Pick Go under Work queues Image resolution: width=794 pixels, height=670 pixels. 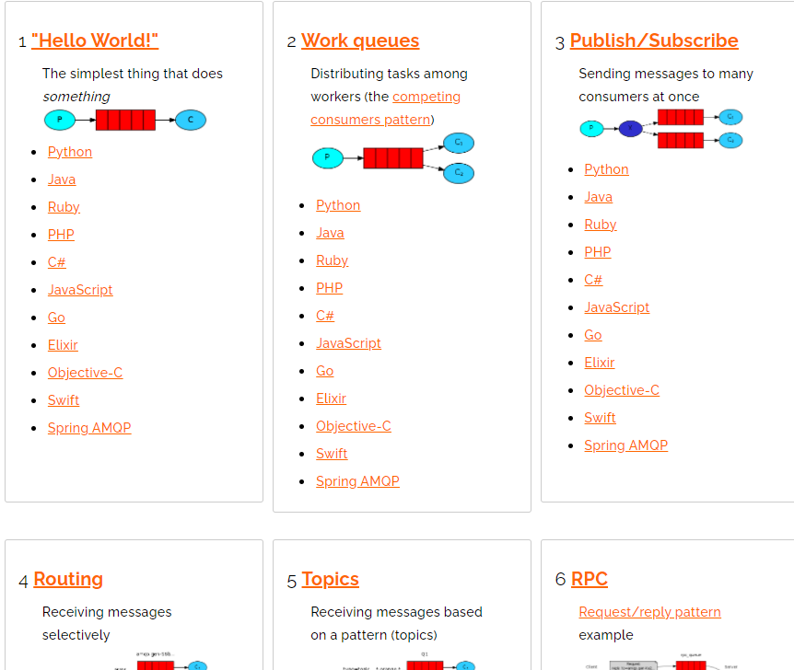324,370
